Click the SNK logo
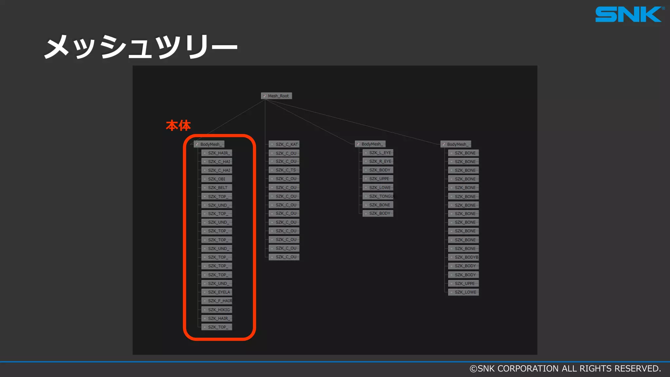 pos(629,15)
